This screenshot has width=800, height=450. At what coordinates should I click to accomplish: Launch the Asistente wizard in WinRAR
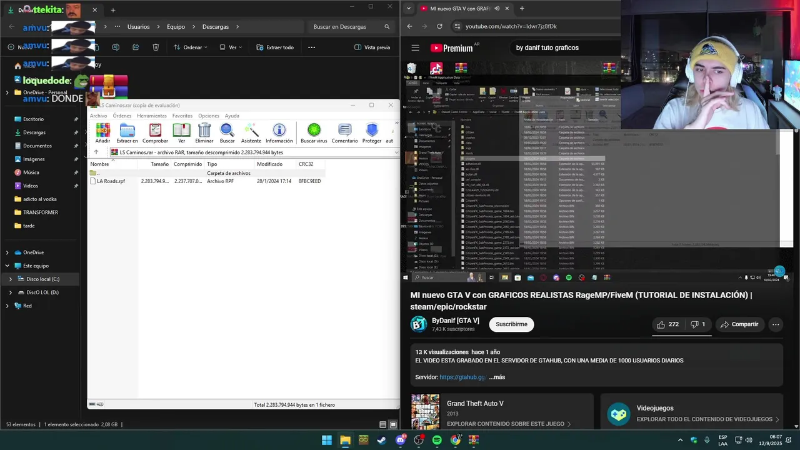coord(251,133)
